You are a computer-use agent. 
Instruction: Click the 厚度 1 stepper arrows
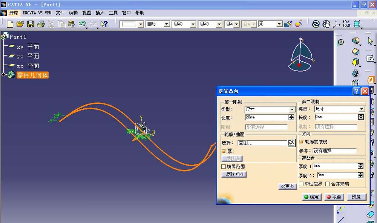pyautogui.click(x=360, y=166)
